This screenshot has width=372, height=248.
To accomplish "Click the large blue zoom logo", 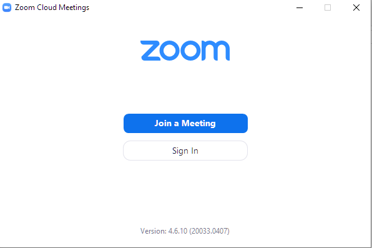I will [x=185, y=51].
